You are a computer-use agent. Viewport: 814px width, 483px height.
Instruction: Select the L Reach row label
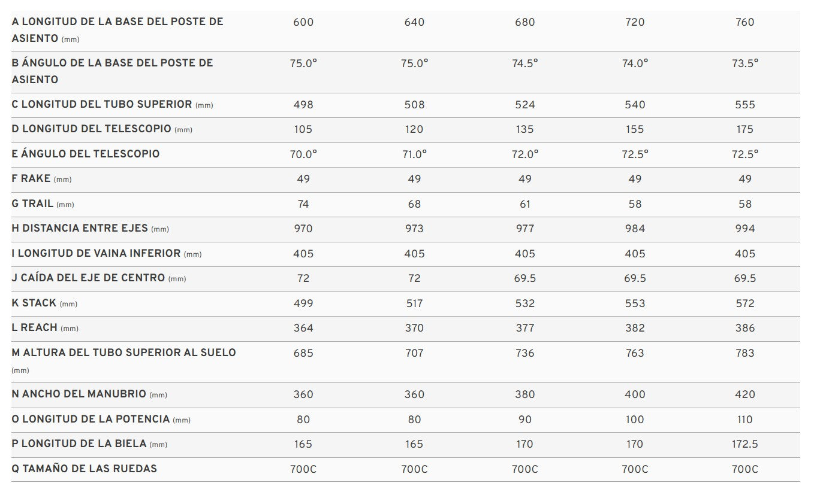(45, 327)
